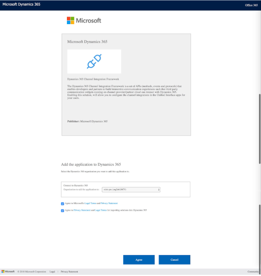Click the large Microsoft logo

84,21
